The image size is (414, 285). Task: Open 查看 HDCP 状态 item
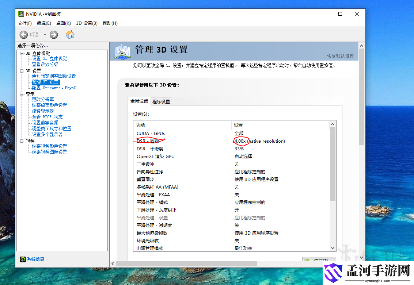pos(47,117)
